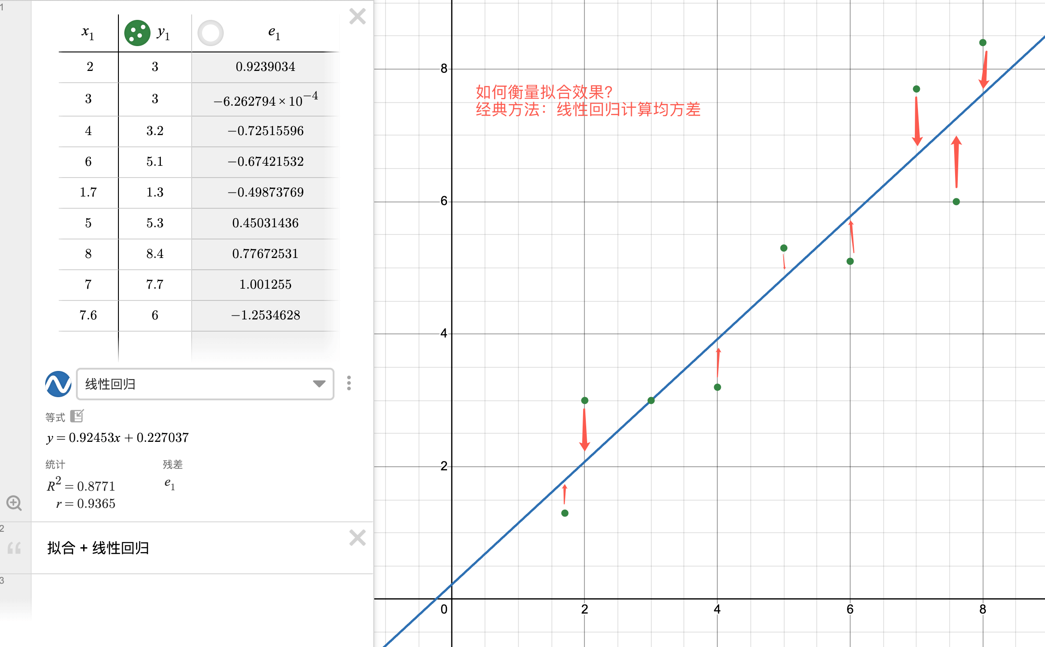Delete the table expression with X

[358, 17]
